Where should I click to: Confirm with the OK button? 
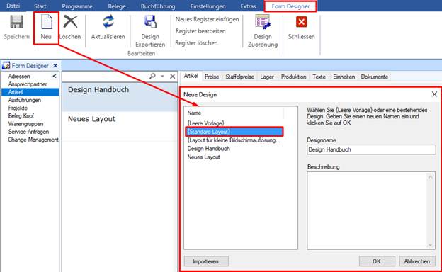(377, 261)
